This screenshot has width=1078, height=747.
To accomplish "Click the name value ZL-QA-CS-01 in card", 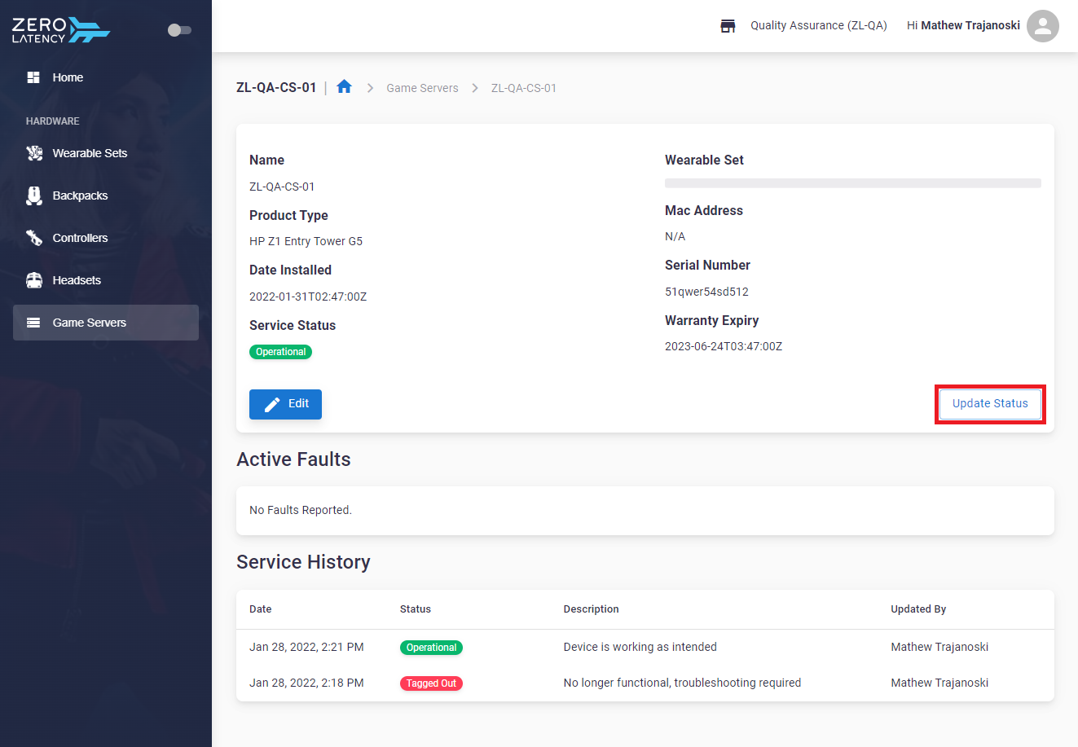I will (x=282, y=187).
